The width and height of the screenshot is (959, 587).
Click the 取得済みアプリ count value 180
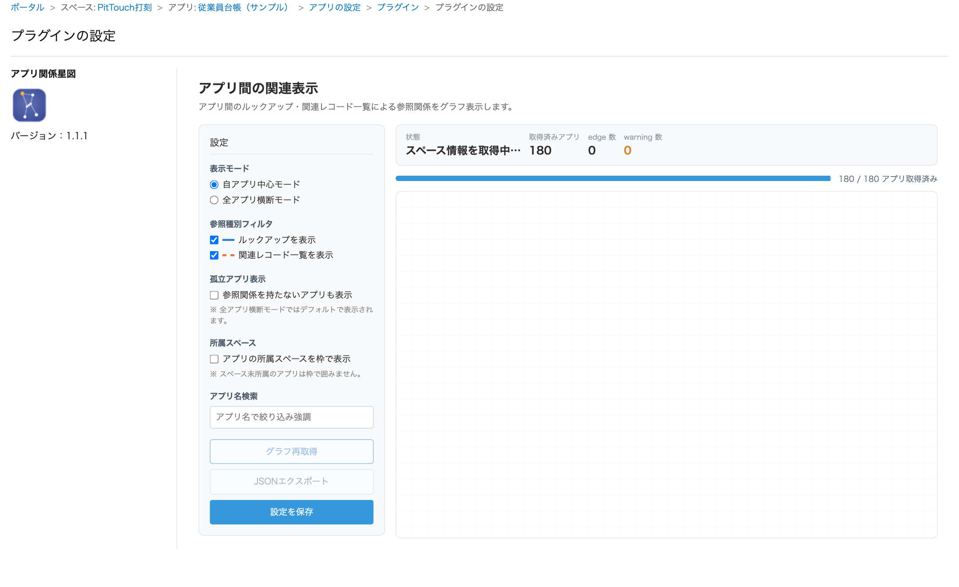coord(540,150)
